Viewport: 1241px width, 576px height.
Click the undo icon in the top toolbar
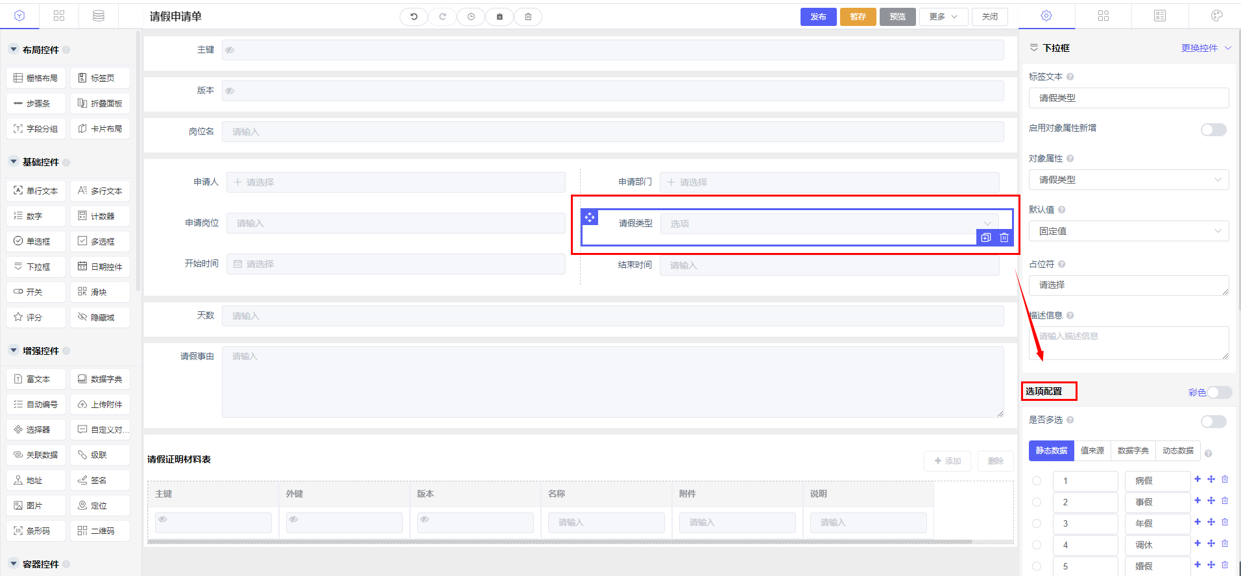click(x=414, y=17)
